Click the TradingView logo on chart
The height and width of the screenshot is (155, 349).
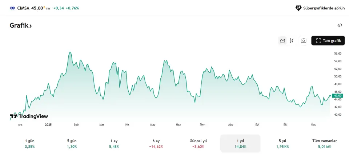pyautogui.click(x=29, y=116)
